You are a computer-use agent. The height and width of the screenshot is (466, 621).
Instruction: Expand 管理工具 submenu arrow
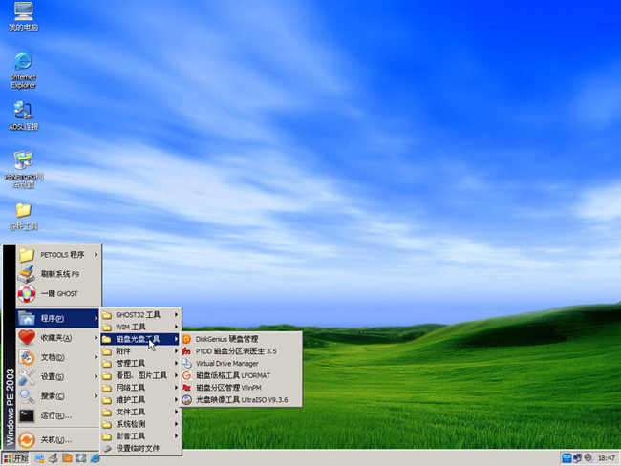176,364
